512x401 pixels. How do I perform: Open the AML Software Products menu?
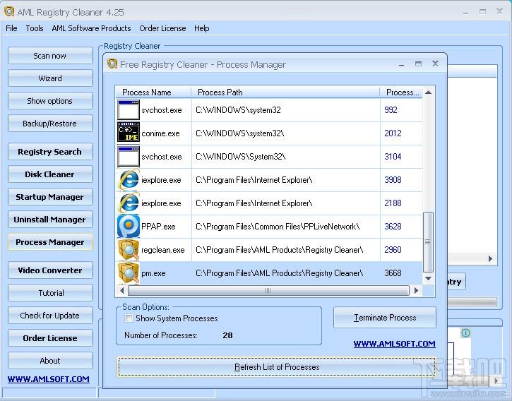[91, 28]
